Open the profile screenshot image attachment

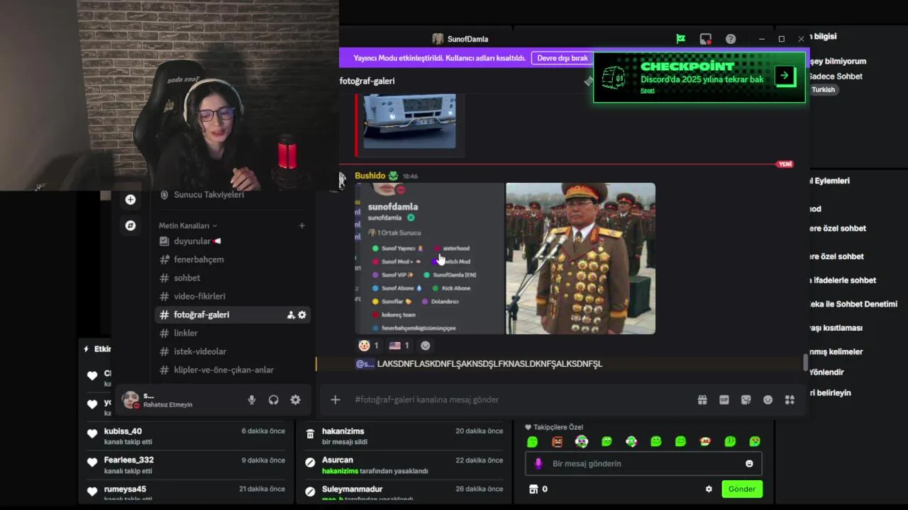pos(429,259)
